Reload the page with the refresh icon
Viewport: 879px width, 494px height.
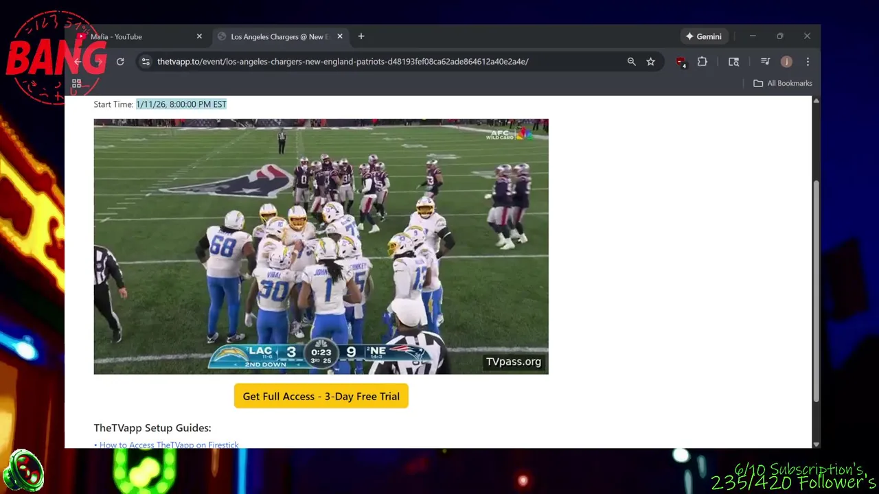[120, 62]
